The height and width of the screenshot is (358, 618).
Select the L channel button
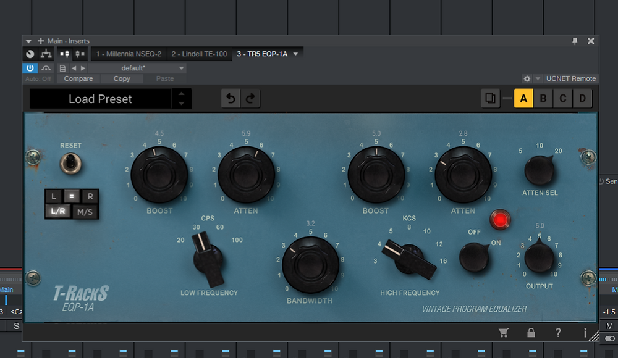[54, 196]
